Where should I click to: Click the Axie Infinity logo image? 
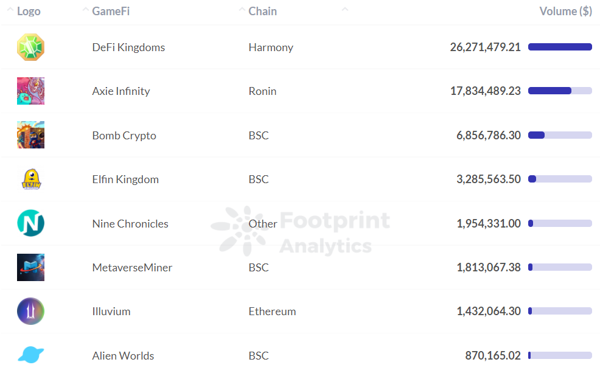[30, 91]
